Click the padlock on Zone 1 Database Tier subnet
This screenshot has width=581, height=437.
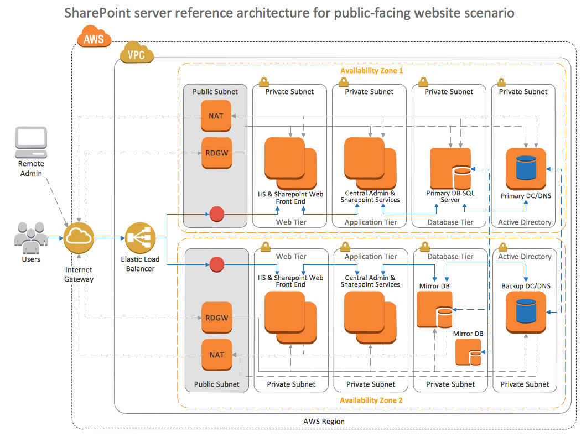(x=423, y=82)
